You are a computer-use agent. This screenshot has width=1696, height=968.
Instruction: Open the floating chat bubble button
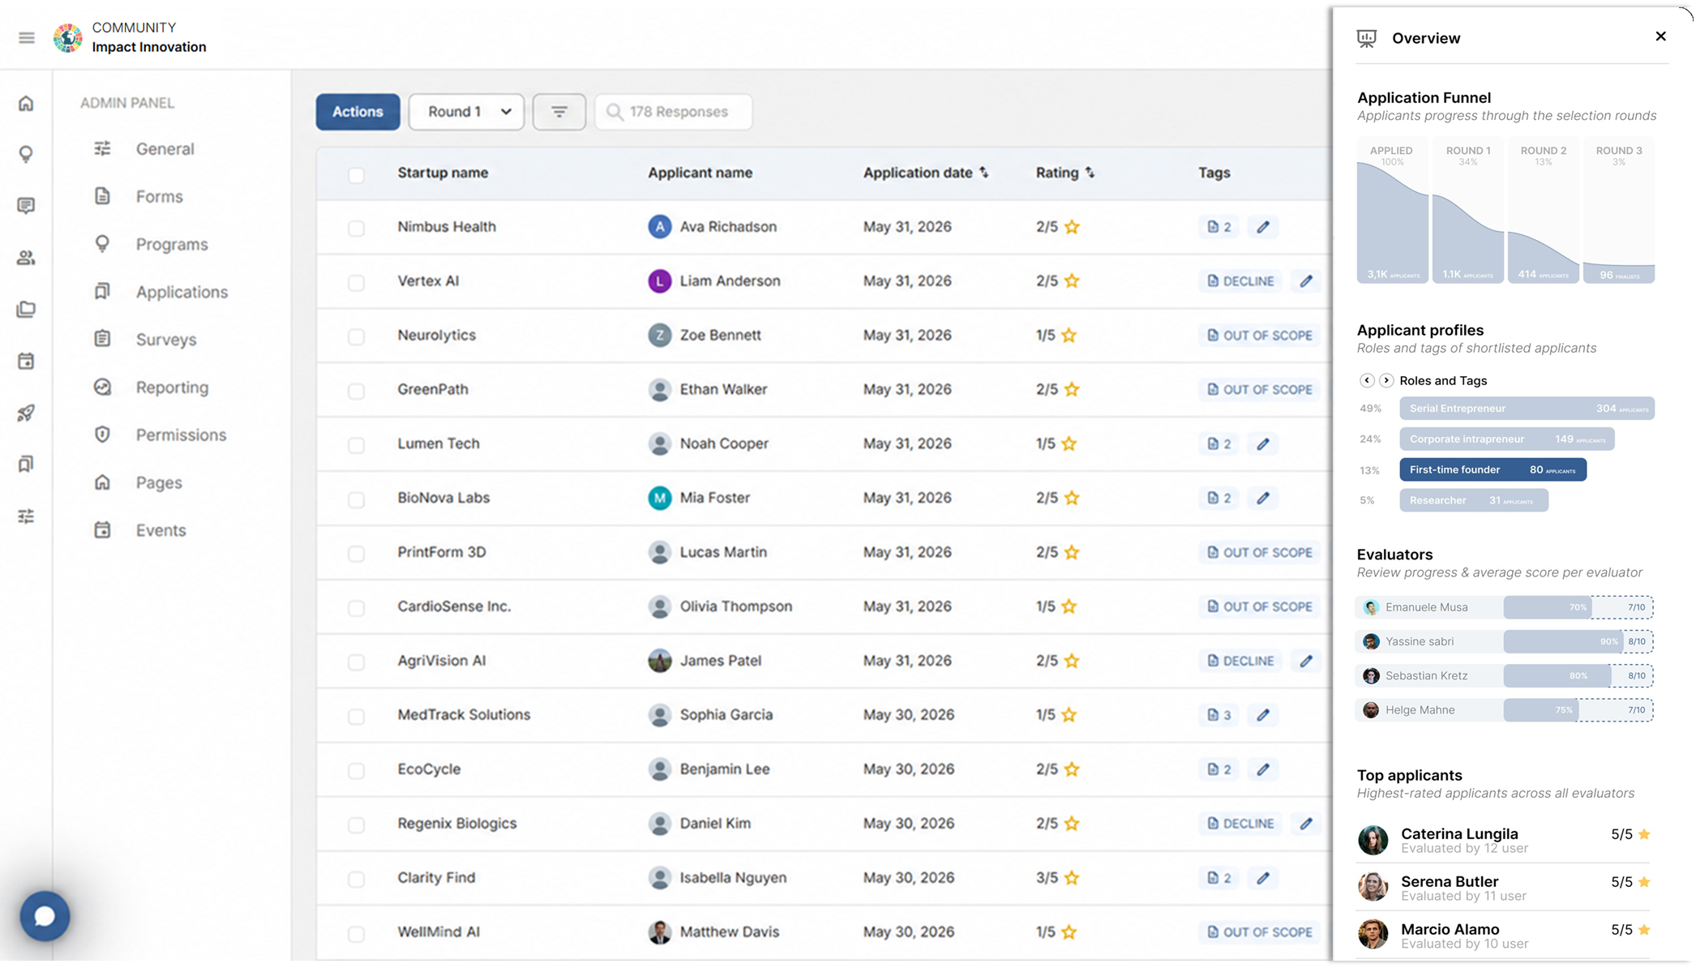click(45, 916)
